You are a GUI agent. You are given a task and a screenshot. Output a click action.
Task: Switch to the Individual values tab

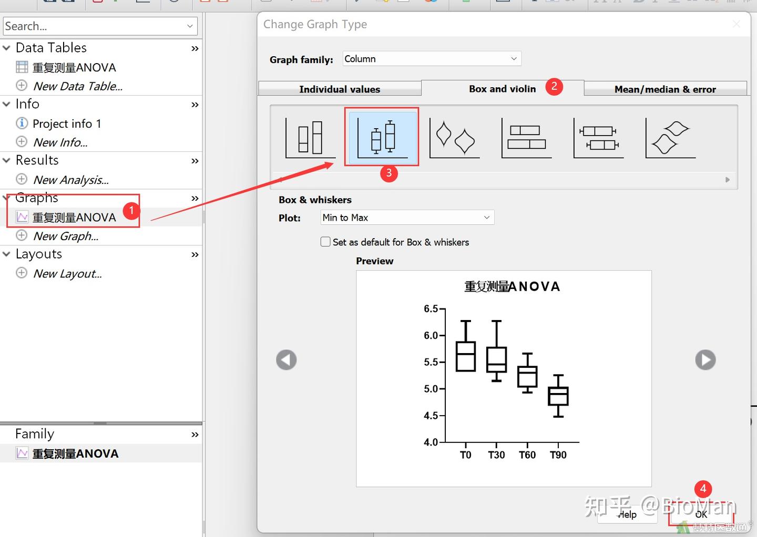pyautogui.click(x=339, y=89)
